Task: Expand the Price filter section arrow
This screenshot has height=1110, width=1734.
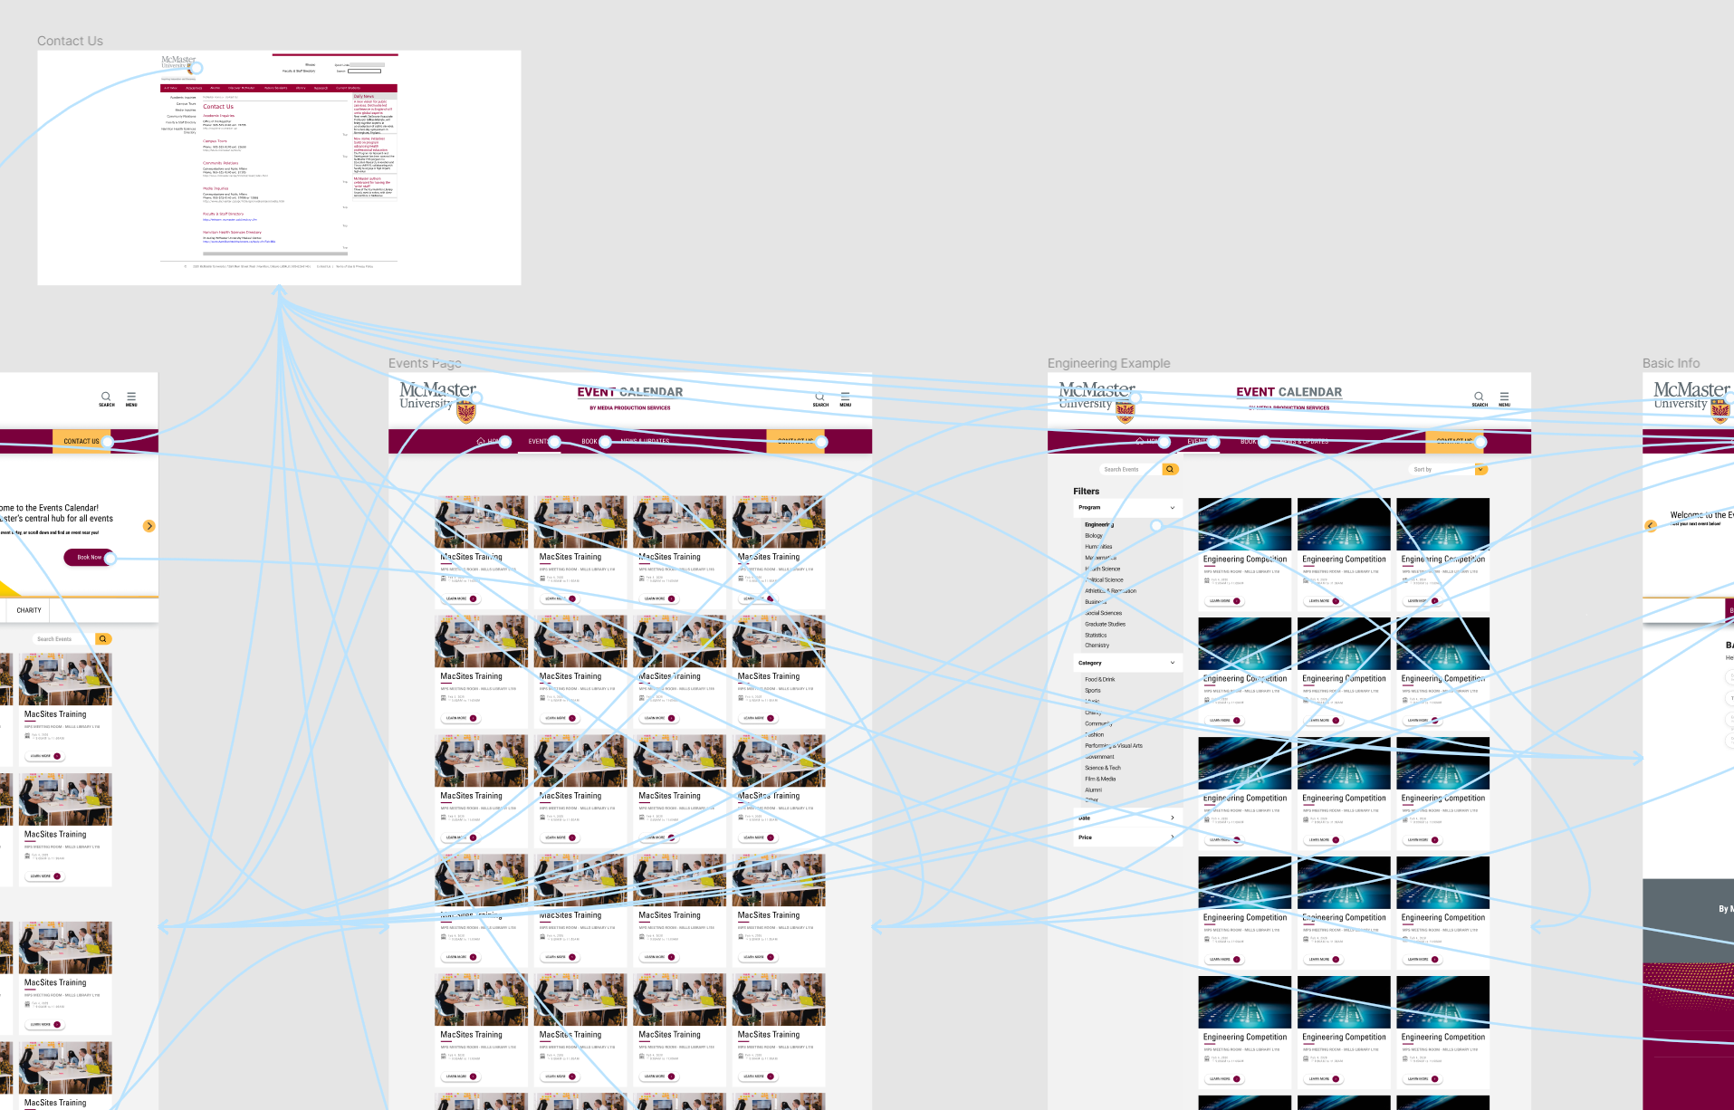Action: [1173, 837]
